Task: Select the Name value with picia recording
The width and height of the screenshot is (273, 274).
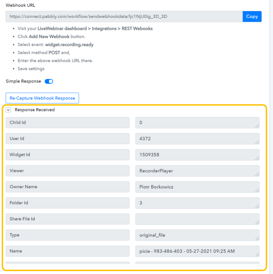Action: click(197, 251)
